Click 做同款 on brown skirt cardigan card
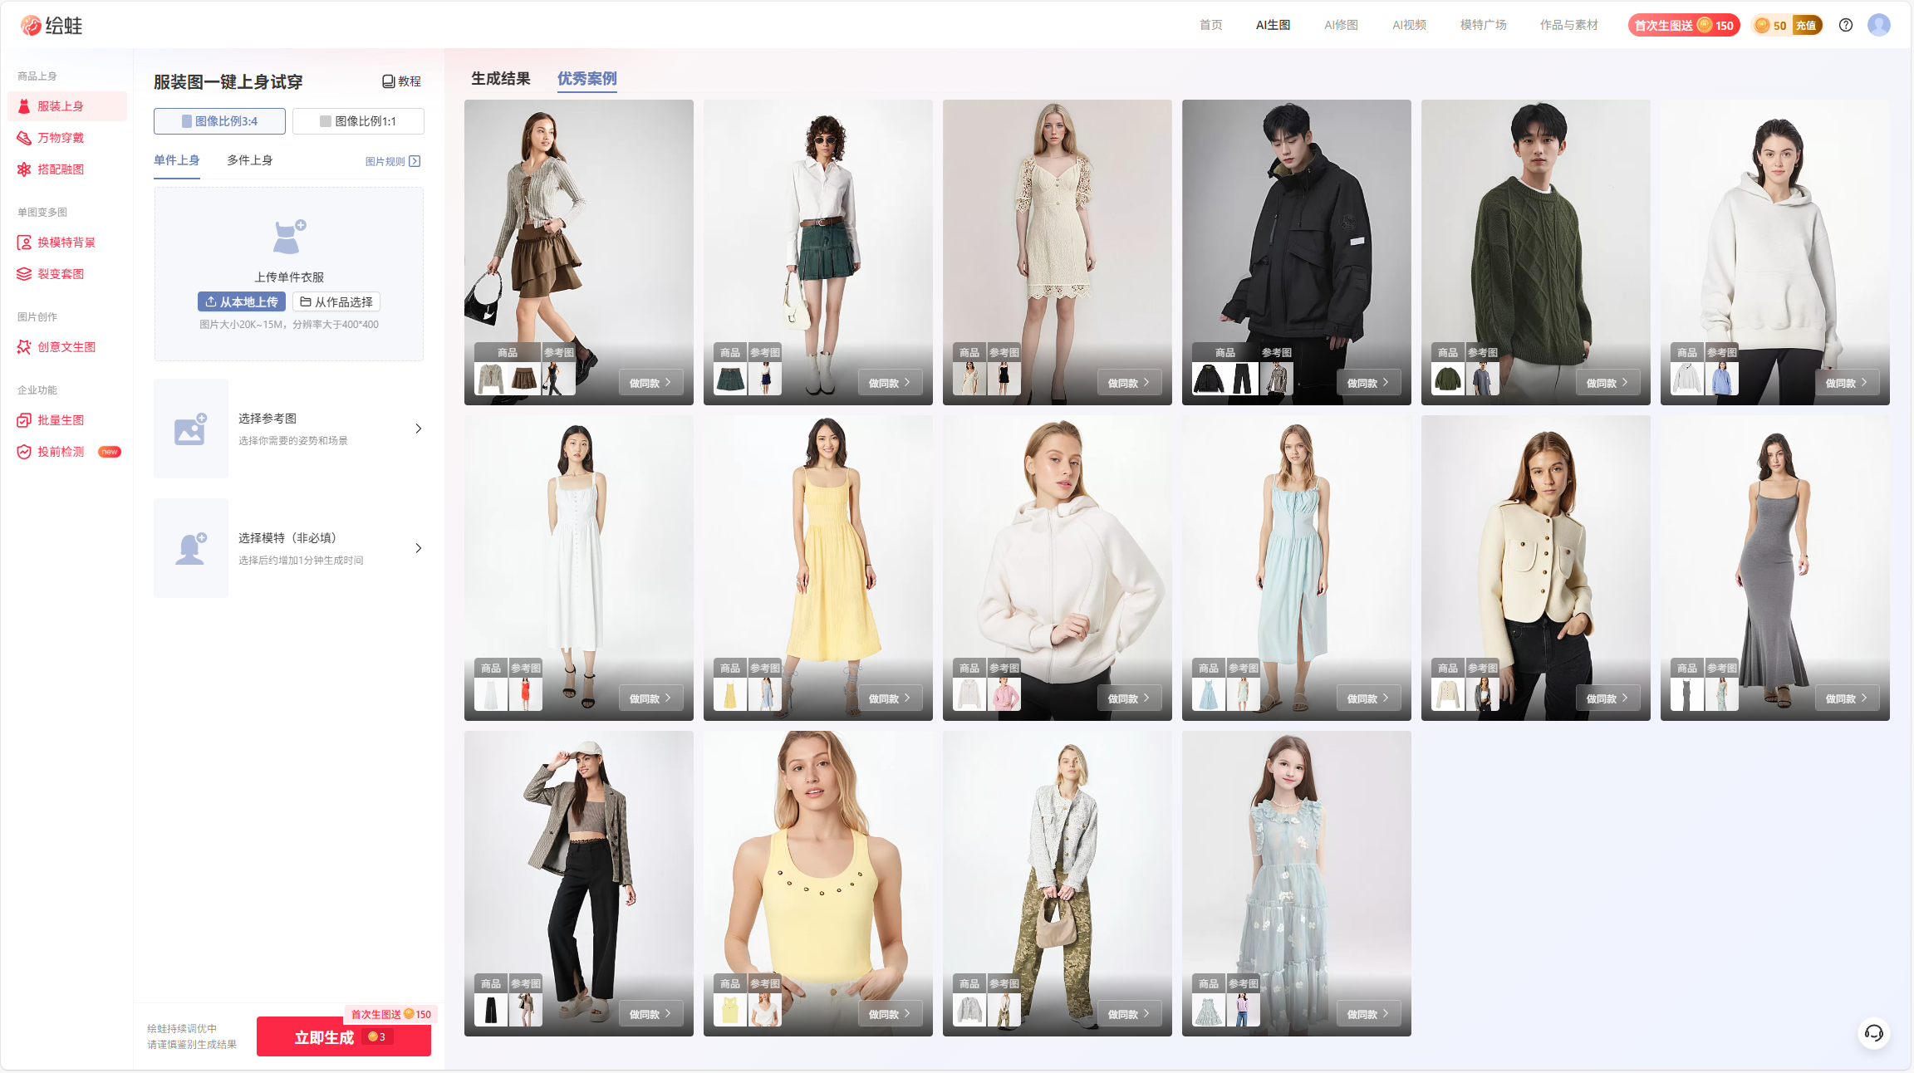Screen dimensions: 1914x1073 [x=651, y=383]
